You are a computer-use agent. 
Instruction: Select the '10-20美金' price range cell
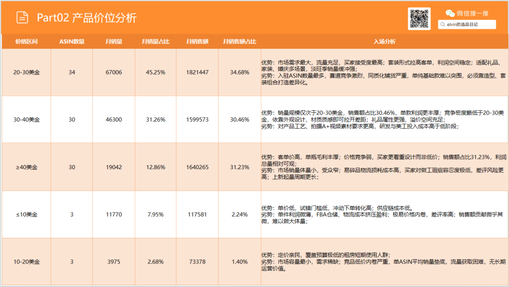(26, 262)
